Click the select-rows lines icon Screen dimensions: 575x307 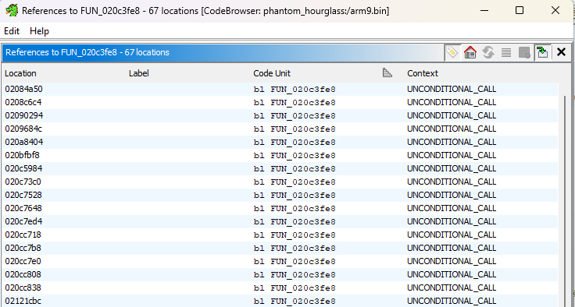pyautogui.click(x=506, y=53)
